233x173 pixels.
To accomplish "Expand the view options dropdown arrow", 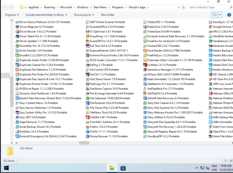I will tap(220, 15).
